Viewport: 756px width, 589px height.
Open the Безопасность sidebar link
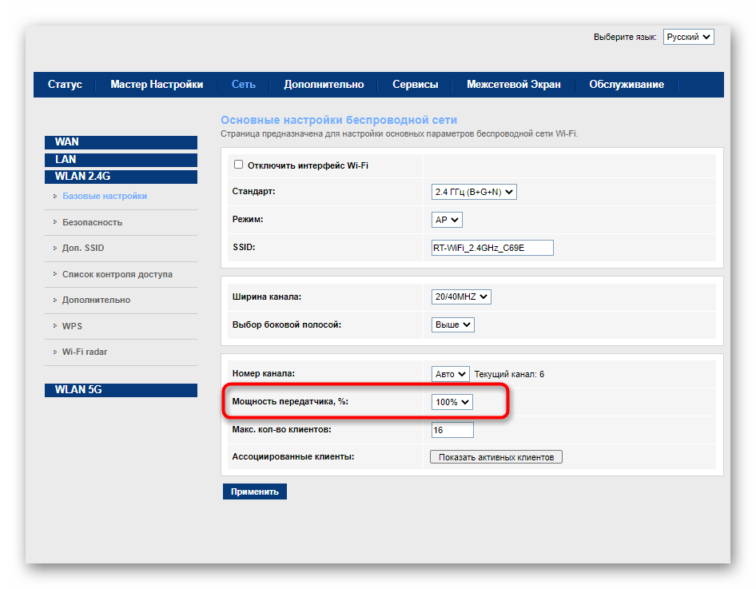[92, 222]
